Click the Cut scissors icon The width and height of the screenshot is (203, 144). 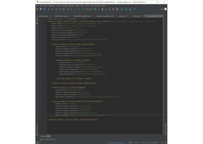tap(56, 9)
